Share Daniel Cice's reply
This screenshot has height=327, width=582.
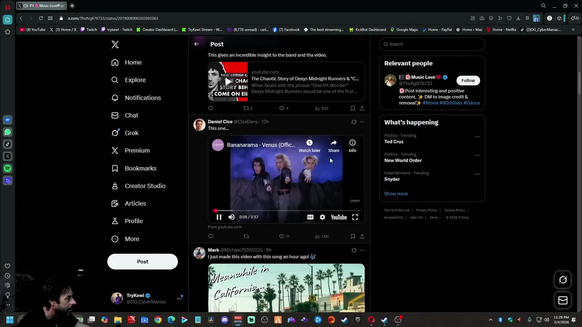click(362, 236)
